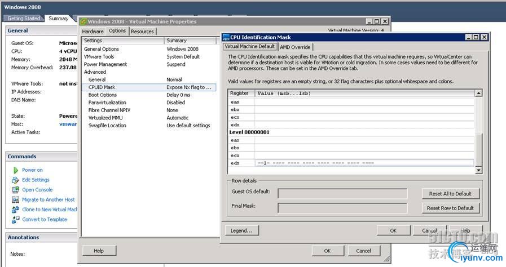Click the Convert to Template link

[x=45, y=219]
